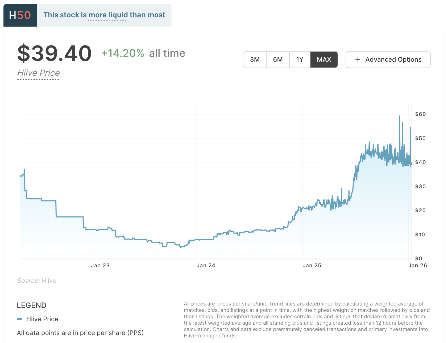Open the Hiive Price tooltip label
The height and width of the screenshot is (343, 448).
click(x=38, y=73)
